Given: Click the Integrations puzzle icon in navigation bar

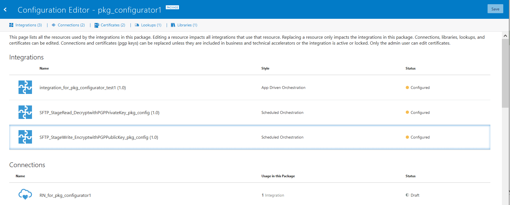Looking at the screenshot, I should pos(11,25).
